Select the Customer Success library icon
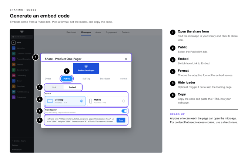248x159 pixels. pyautogui.click(x=14, y=54)
